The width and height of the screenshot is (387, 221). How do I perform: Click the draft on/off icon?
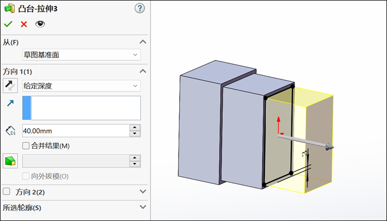coord(10,161)
